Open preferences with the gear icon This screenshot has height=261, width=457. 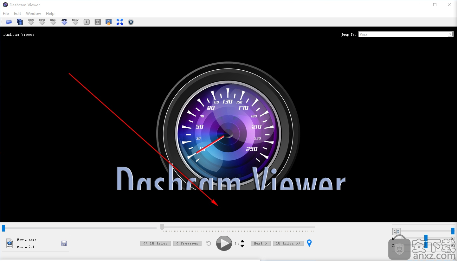131,22
